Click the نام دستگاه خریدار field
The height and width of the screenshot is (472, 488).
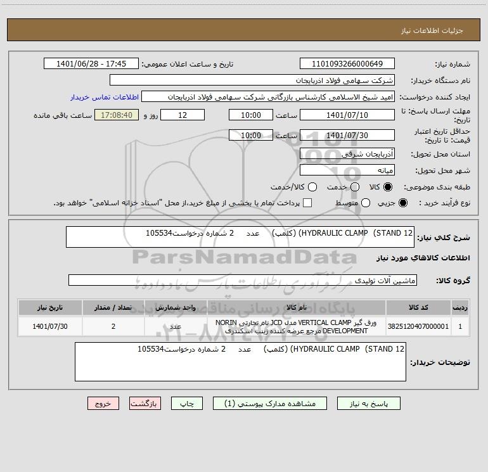(252, 80)
